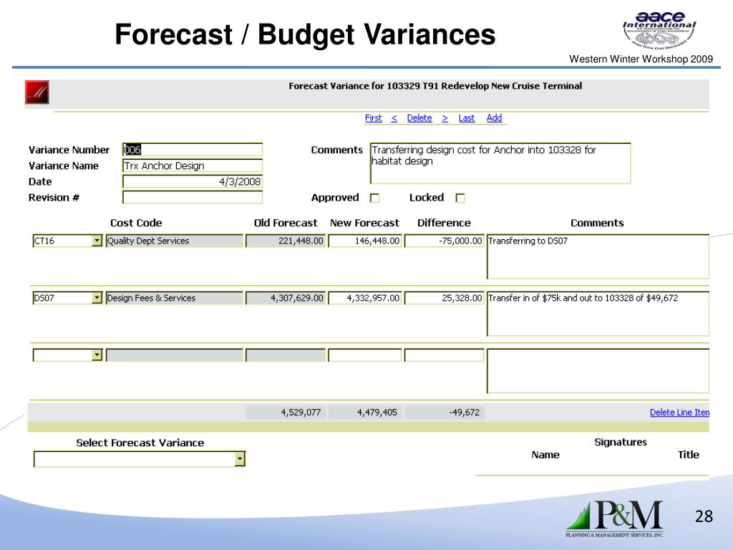The image size is (733, 550).
Task: Jump to the Last variance record
Action: pos(467,118)
